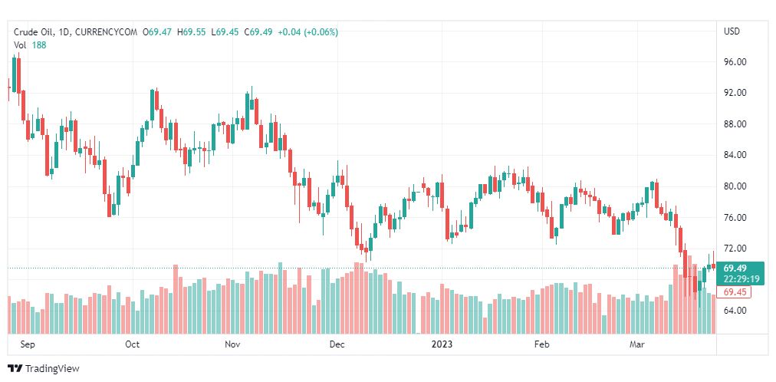The image size is (776, 382).
Task: Open the TradingView link text
Action: click(52, 369)
